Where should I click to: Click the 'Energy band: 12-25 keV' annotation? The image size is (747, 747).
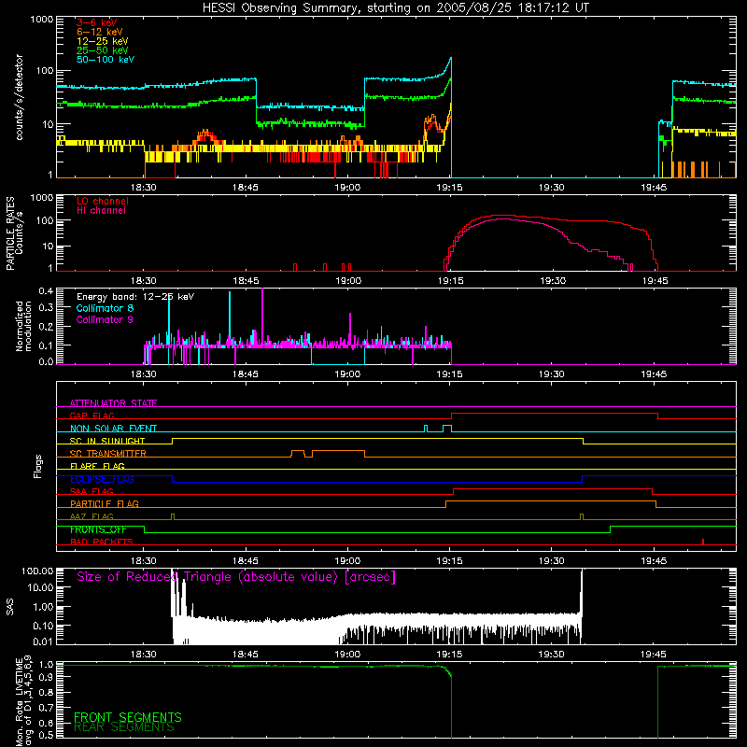point(135,297)
